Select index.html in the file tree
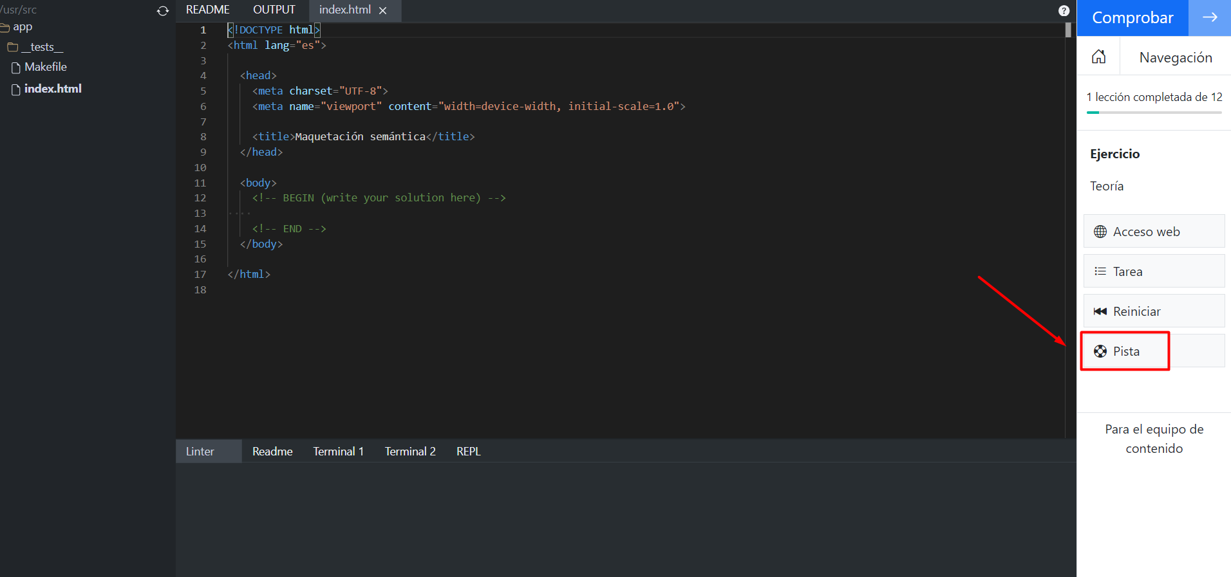This screenshot has width=1231, height=577. (53, 89)
